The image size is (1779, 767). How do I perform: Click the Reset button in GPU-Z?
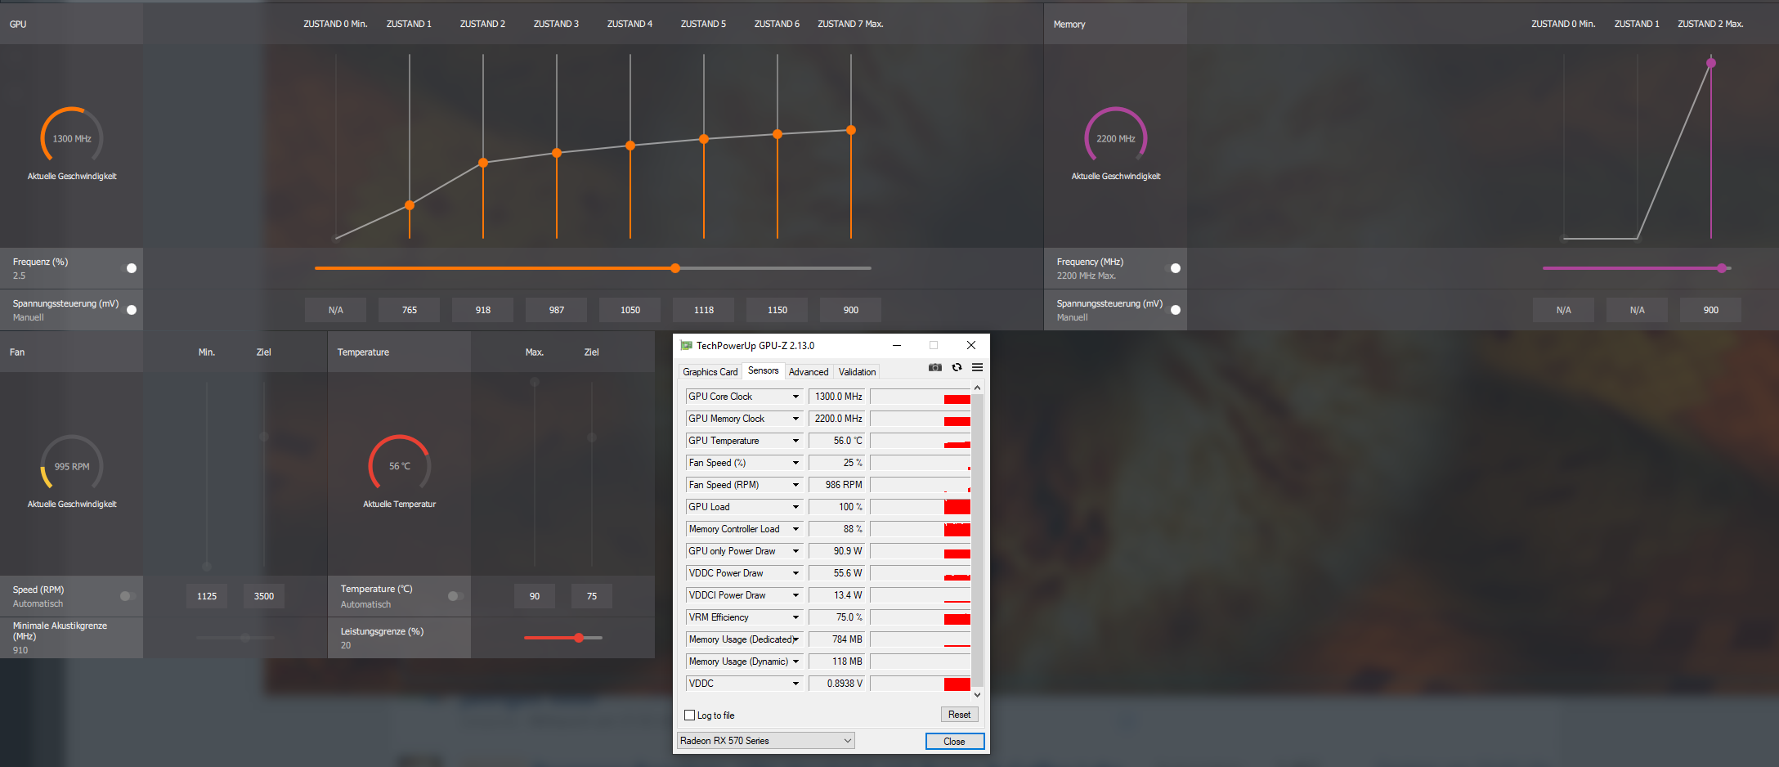click(959, 715)
